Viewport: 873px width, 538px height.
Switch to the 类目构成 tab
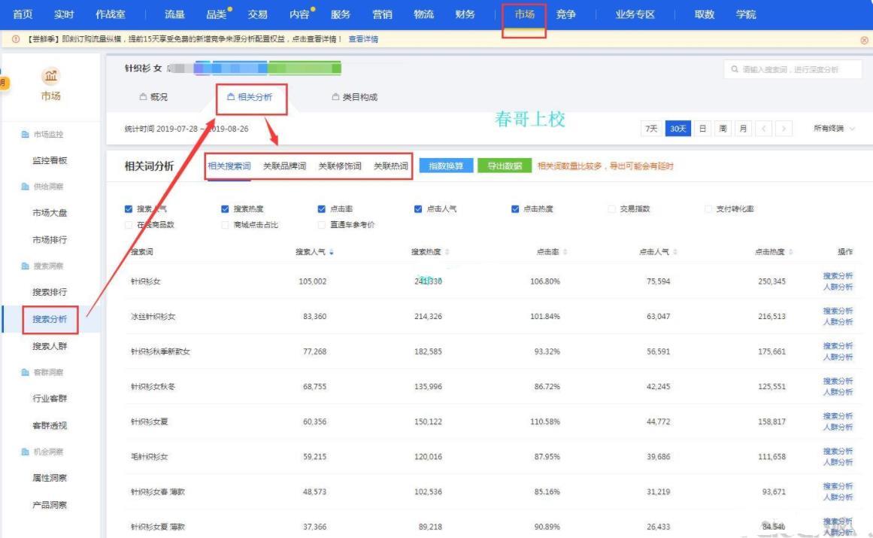[355, 98]
